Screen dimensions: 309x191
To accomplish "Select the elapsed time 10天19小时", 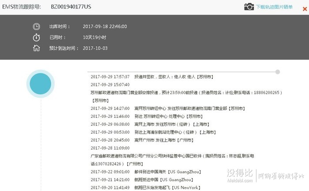I will coord(94,37).
